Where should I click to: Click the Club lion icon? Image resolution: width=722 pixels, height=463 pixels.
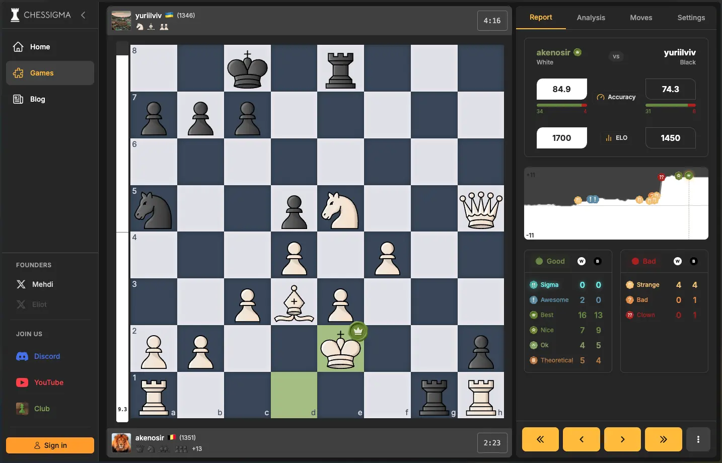point(22,409)
